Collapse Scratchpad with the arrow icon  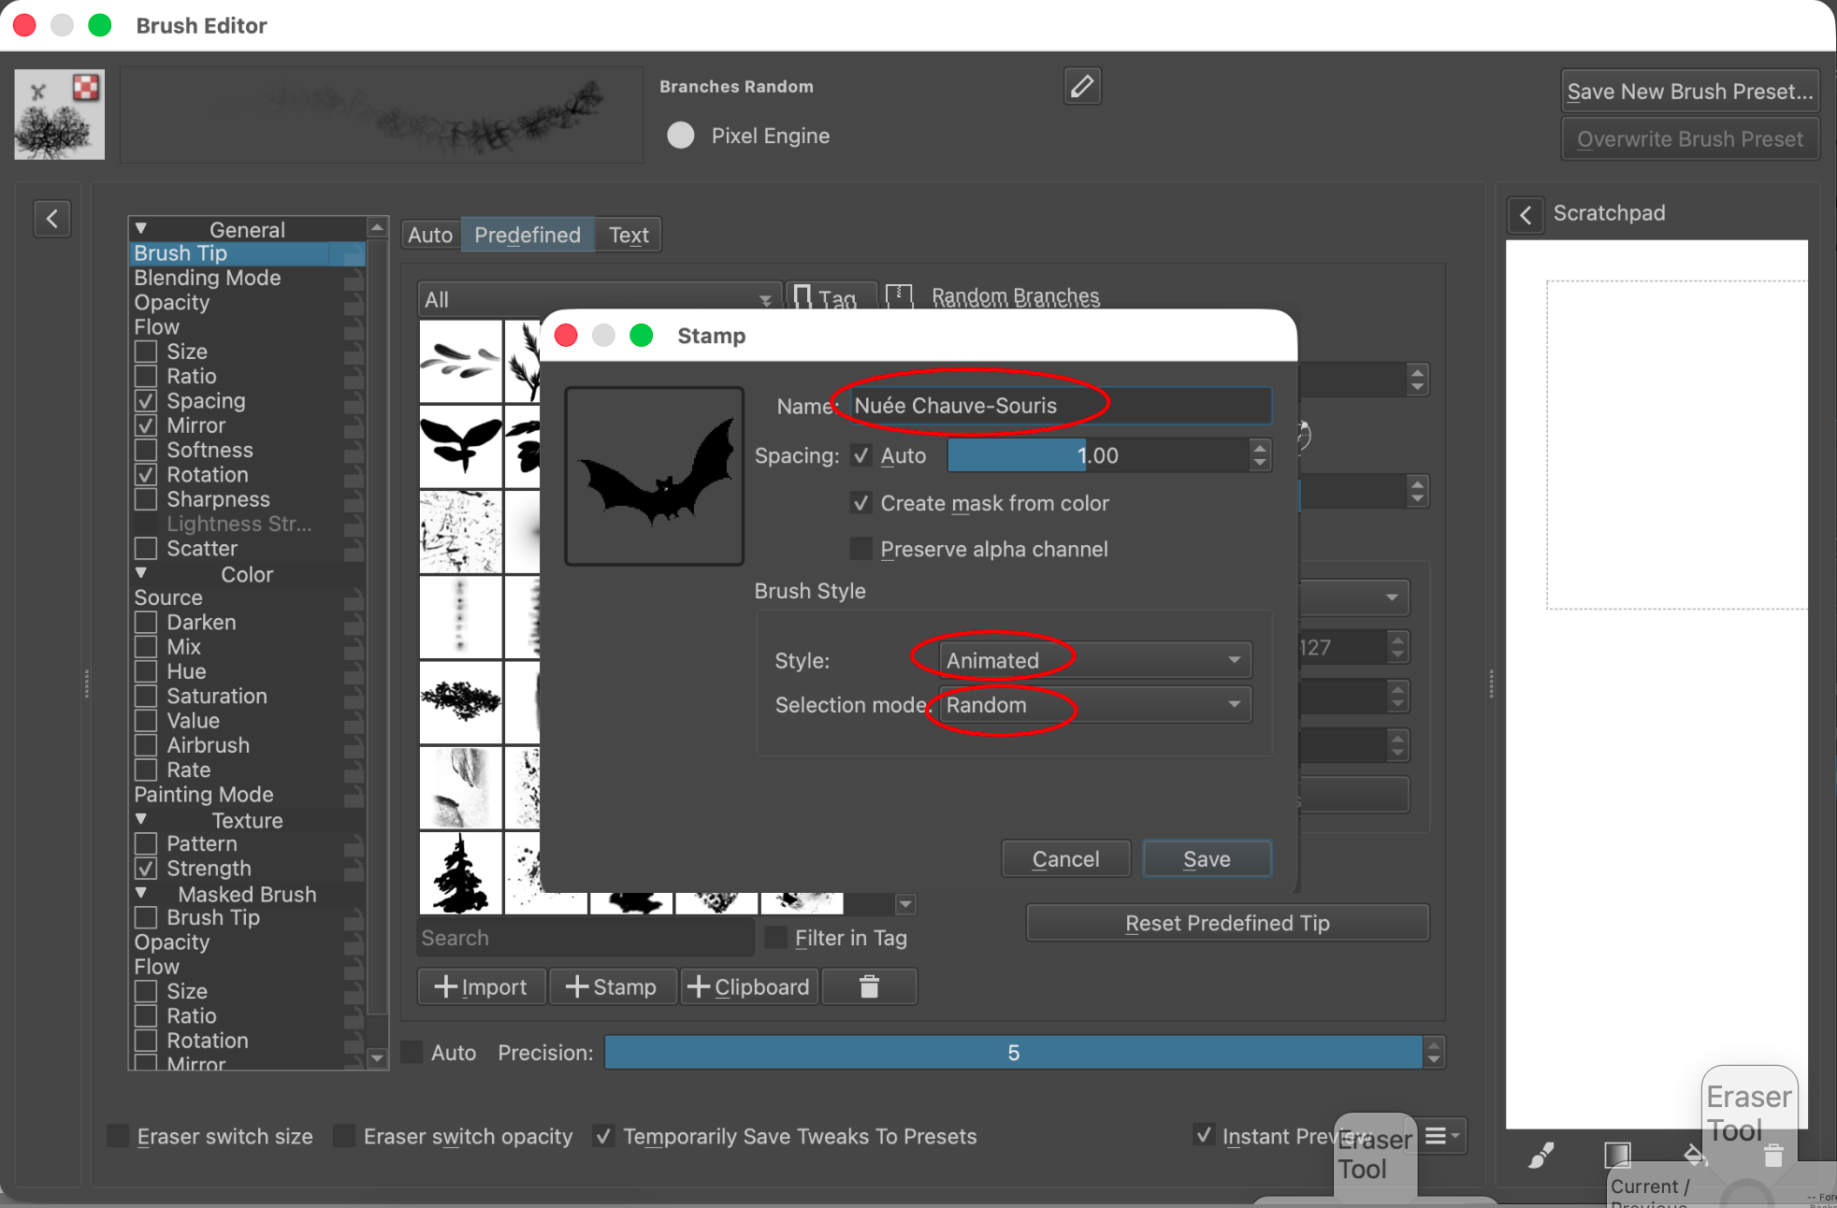[1526, 214]
